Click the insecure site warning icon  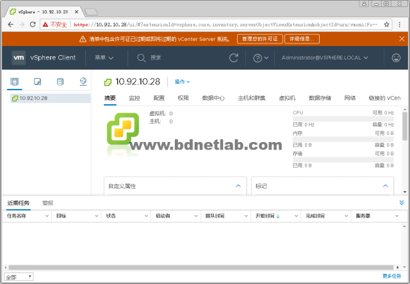click(x=45, y=24)
